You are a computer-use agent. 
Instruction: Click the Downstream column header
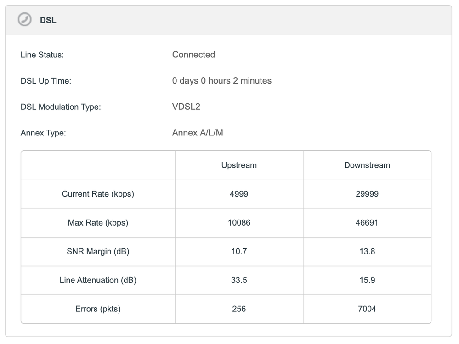pos(367,165)
